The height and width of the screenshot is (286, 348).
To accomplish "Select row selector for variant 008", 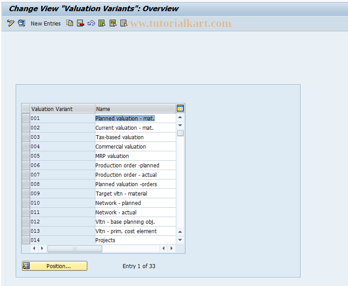I will click(26, 184).
